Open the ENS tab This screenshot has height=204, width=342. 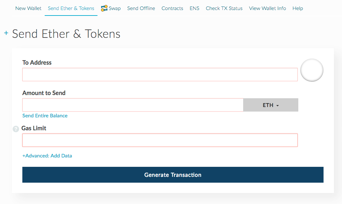[194, 8]
